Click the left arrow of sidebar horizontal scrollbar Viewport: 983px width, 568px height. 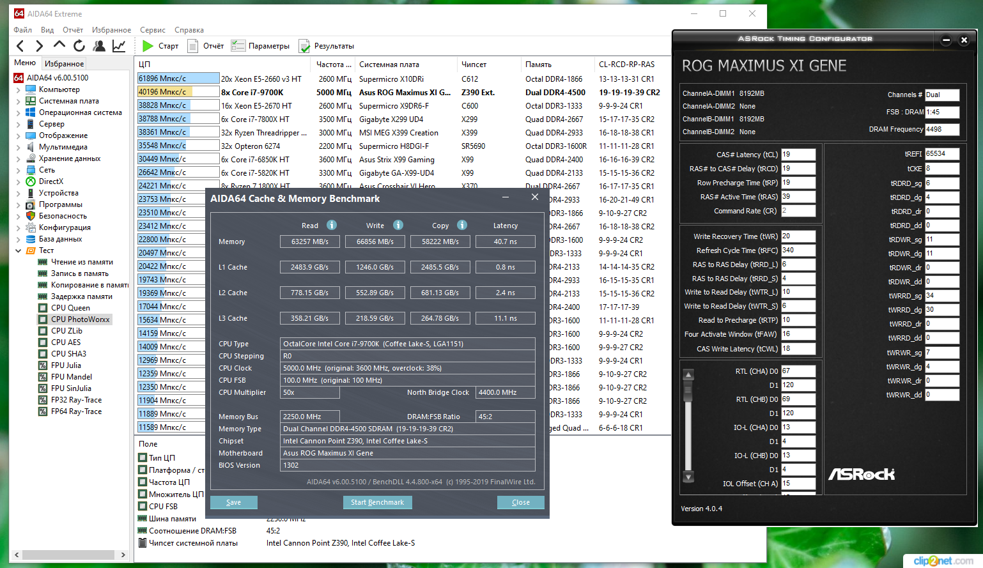click(17, 555)
